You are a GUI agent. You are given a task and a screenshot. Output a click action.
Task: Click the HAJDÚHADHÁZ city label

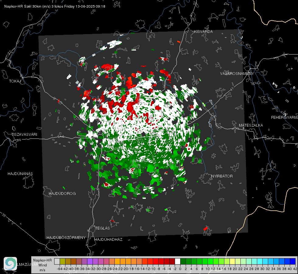[108, 240]
